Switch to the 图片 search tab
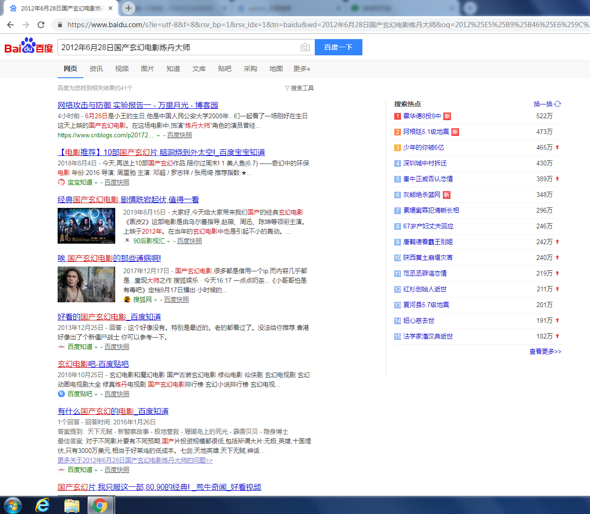Viewport: 590px width, 514px height. point(148,69)
